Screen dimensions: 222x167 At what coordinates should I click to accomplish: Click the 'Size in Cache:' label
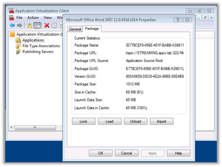[x=85, y=92]
